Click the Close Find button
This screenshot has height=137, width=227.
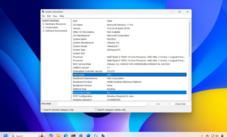point(180,104)
